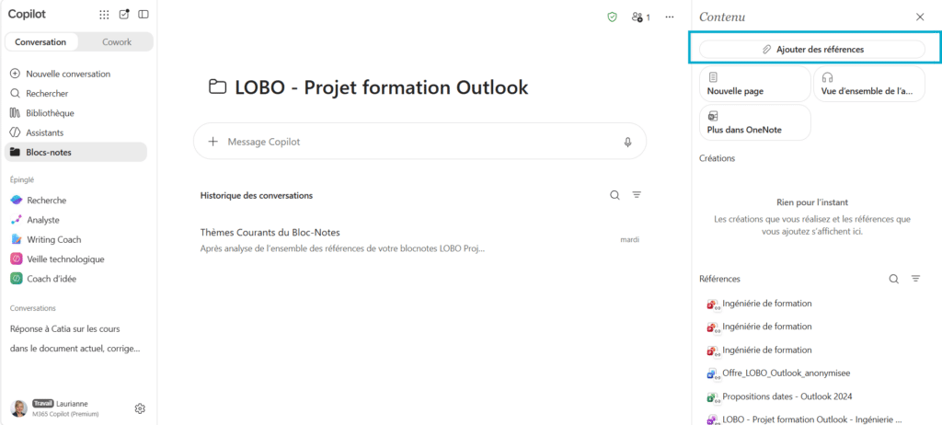Open filter icon for Historique des conversations
The height and width of the screenshot is (425, 942).
637,195
